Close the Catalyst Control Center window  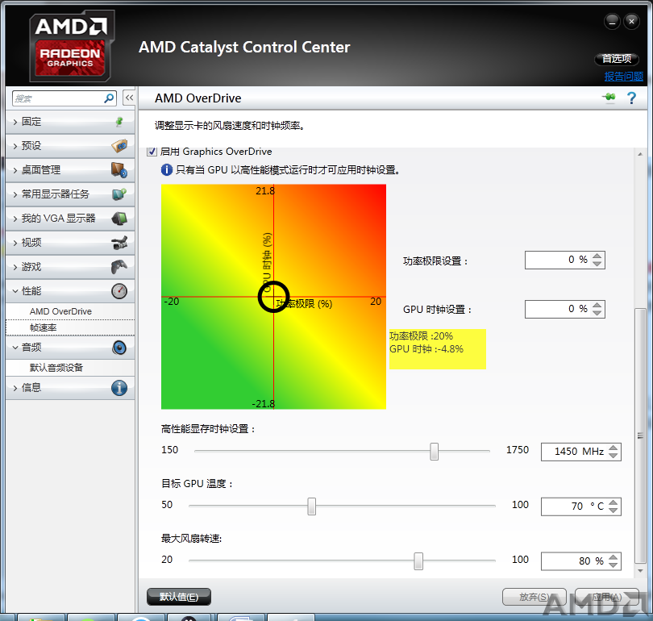click(631, 21)
